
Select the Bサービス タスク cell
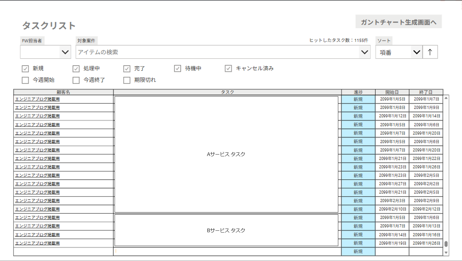click(226, 230)
